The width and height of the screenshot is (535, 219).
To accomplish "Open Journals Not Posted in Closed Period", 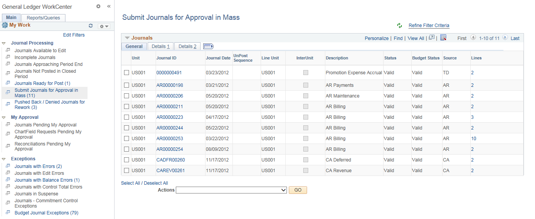I will click(45, 74).
